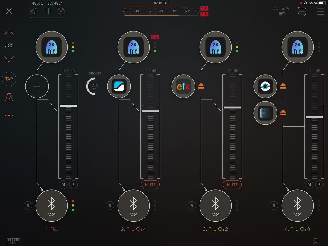Image resolution: width=328 pixels, height=246 pixels.
Task: Eject the lower effect on channel 4
Action: [x=283, y=113]
